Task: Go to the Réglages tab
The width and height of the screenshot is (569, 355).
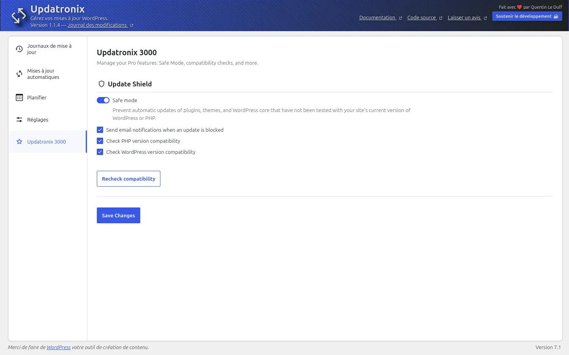Action: click(x=47, y=120)
